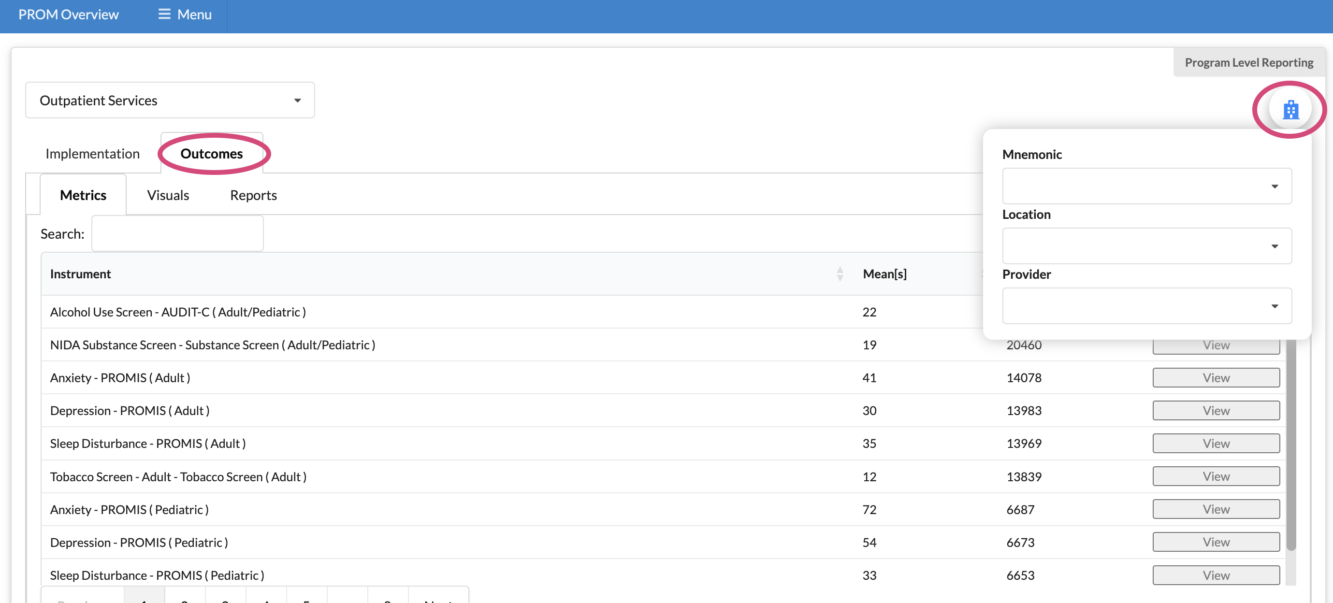Click the count value 6673

[1020, 543]
